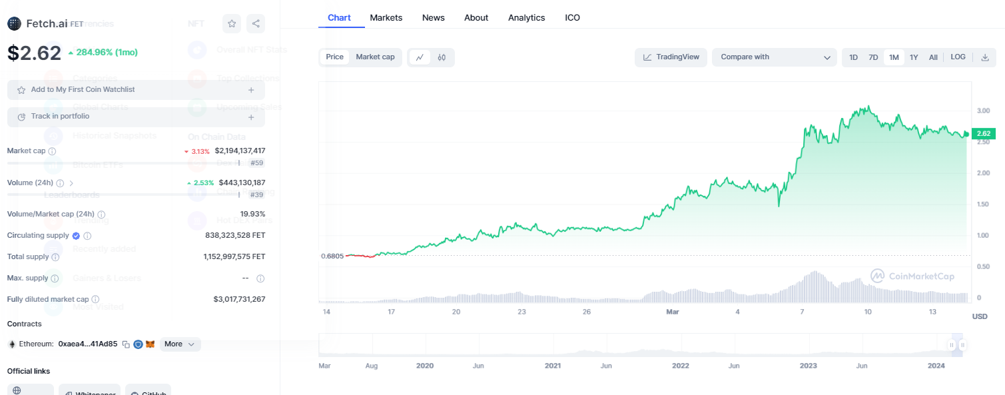Star Fetch.ai using the header star icon
The image size is (1005, 395).
coord(232,23)
